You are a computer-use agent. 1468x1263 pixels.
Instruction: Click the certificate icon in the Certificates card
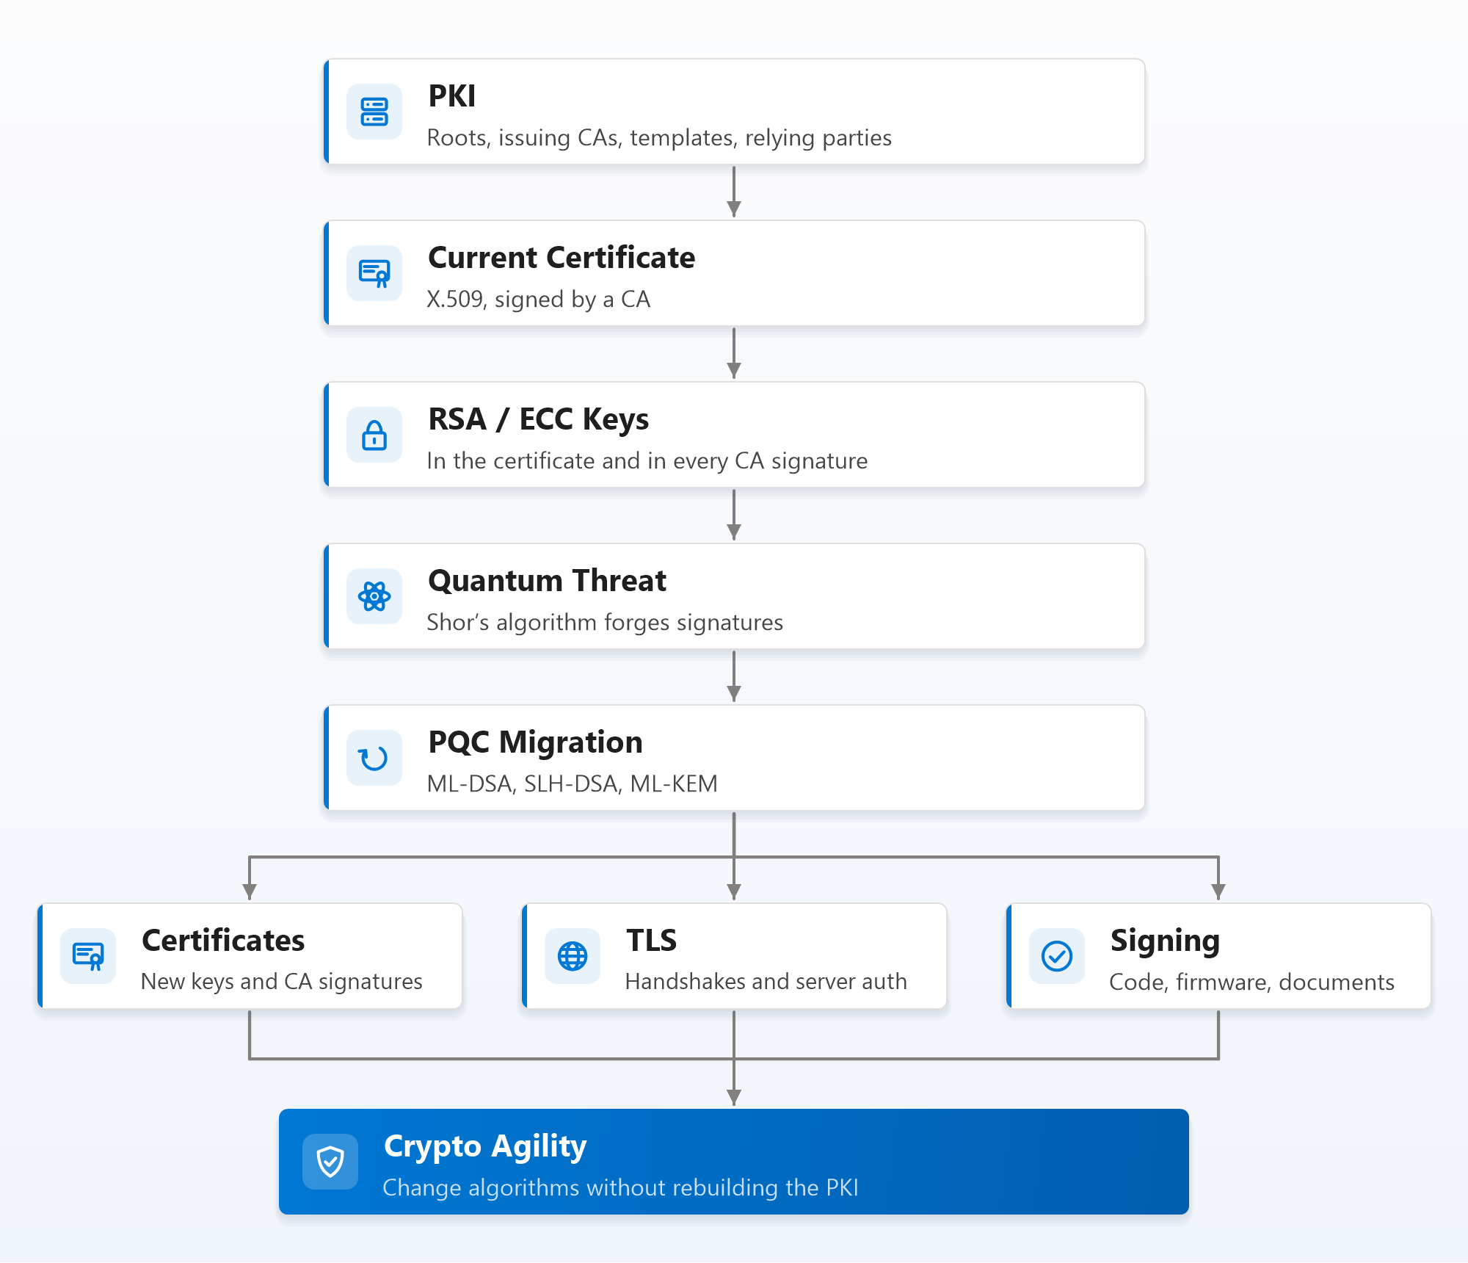88,956
